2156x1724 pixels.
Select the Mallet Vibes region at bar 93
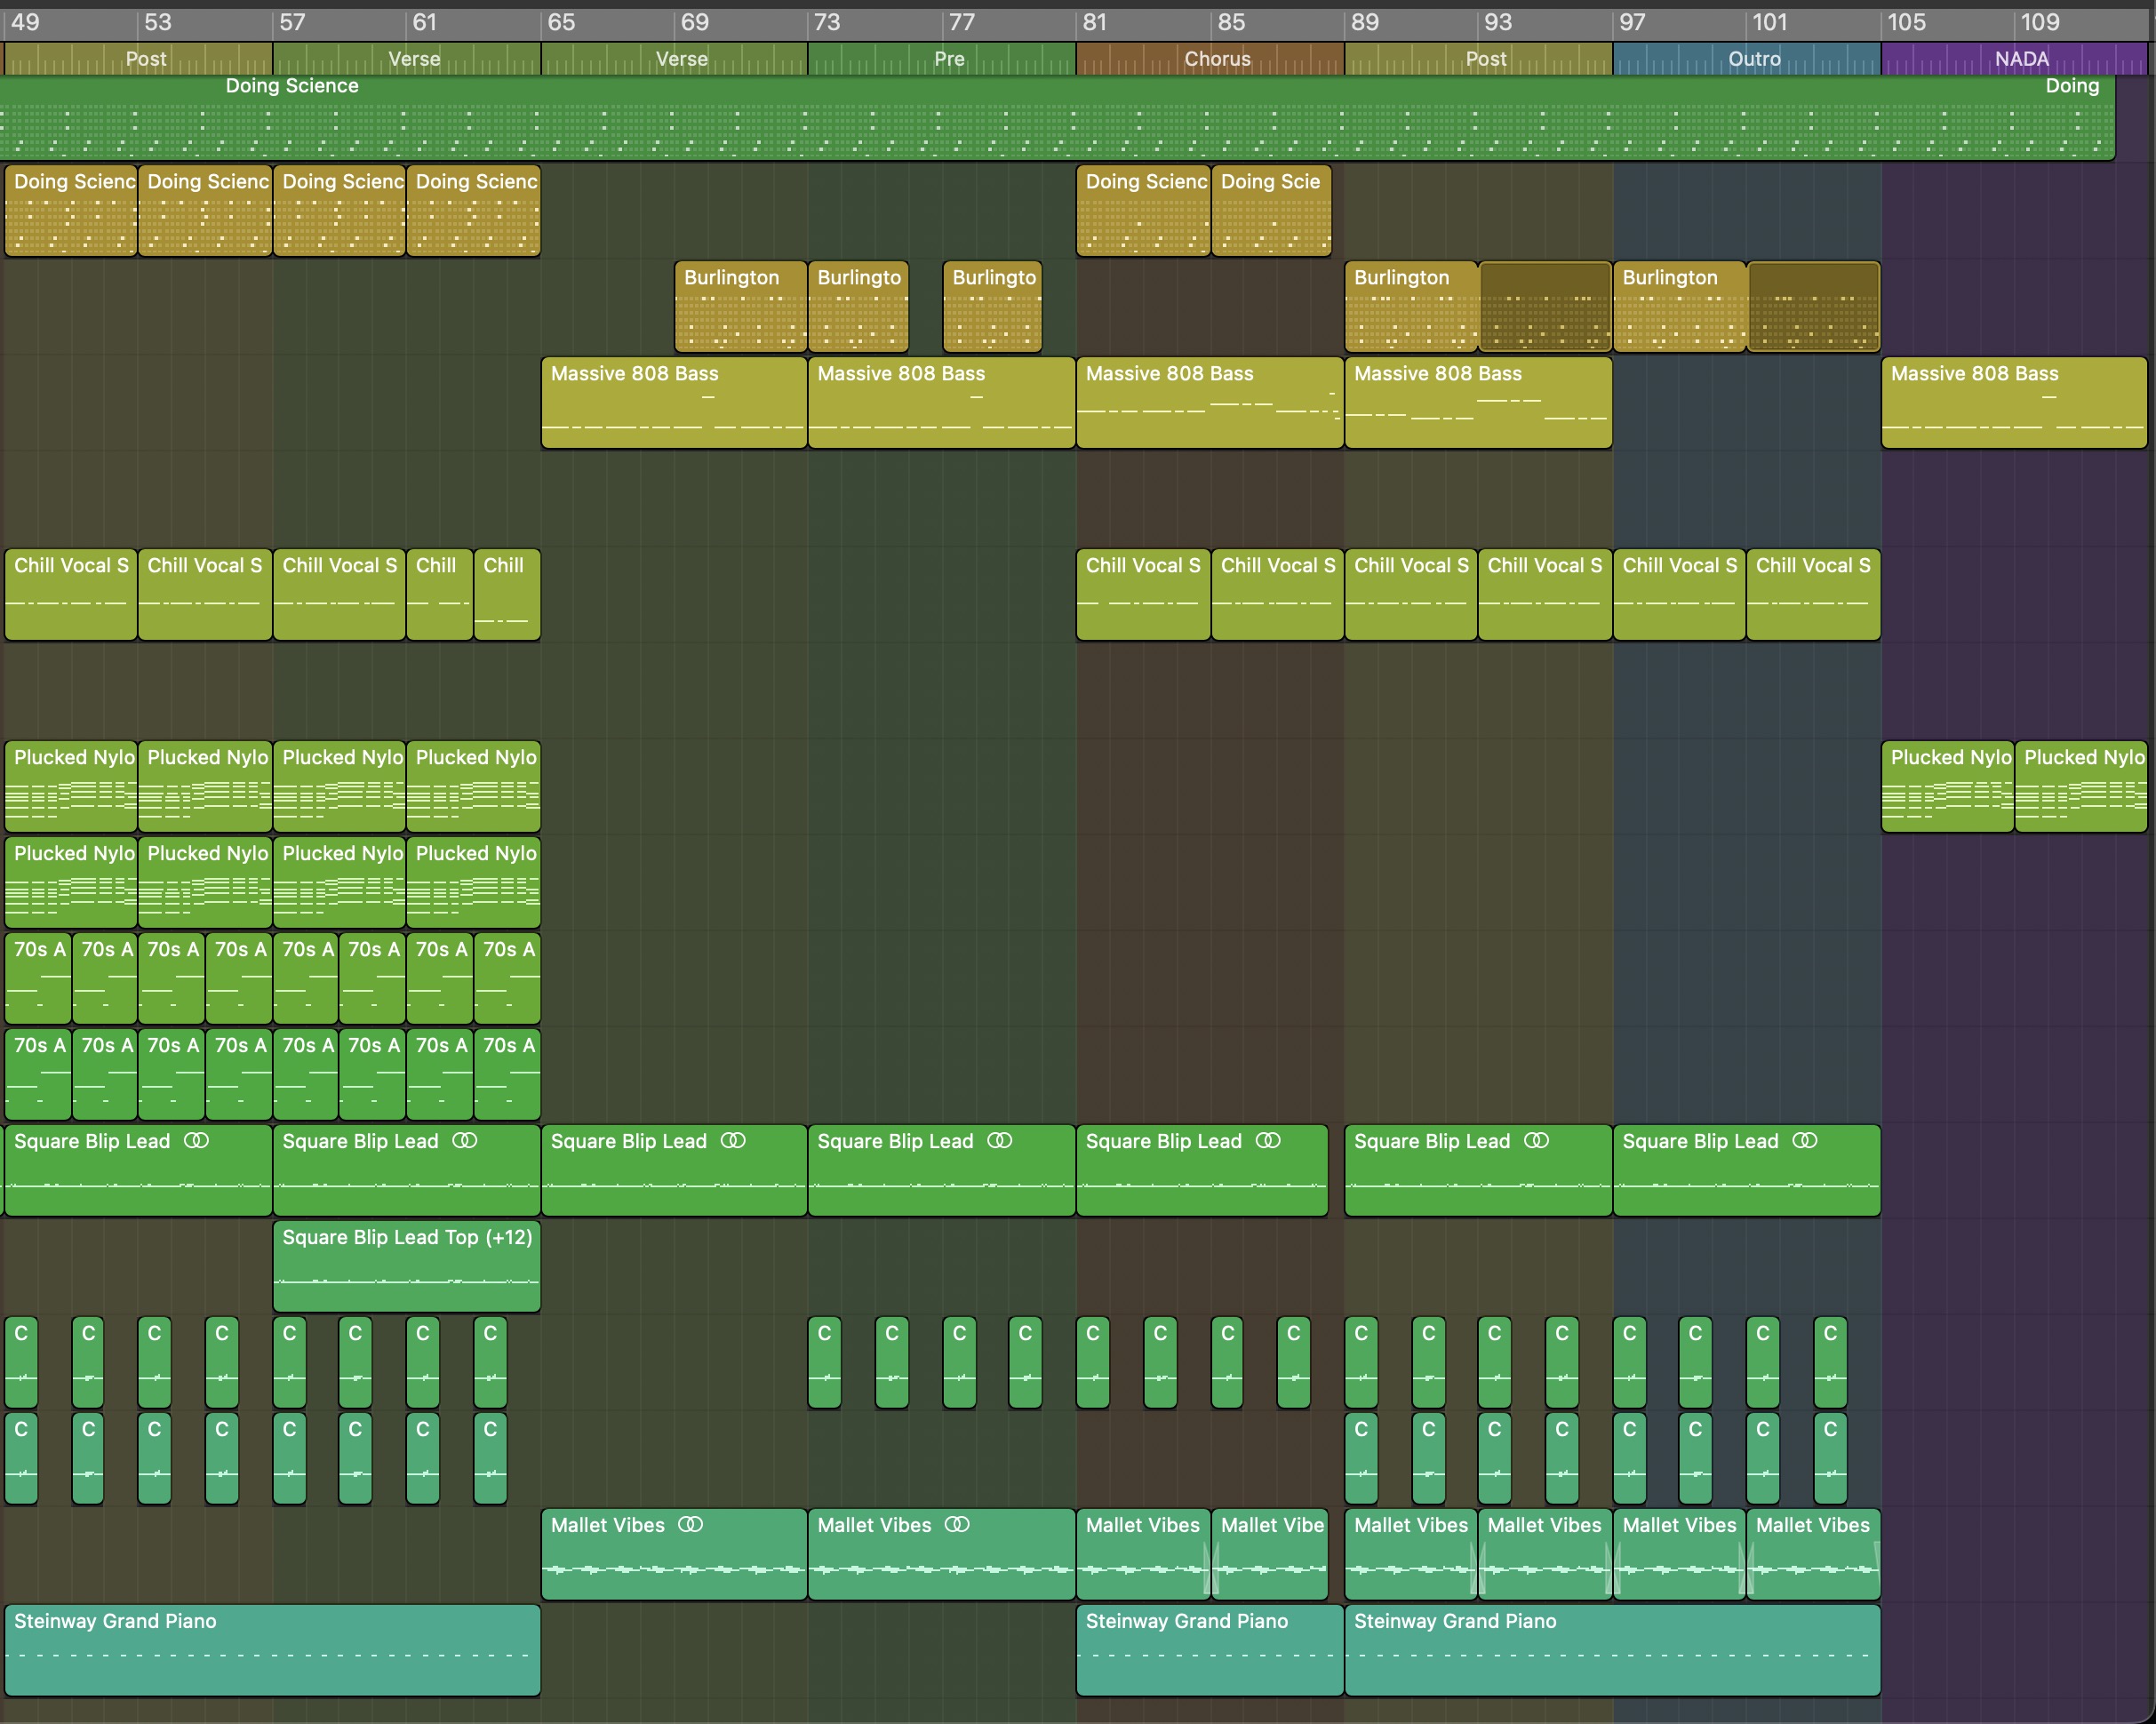(x=1545, y=1554)
